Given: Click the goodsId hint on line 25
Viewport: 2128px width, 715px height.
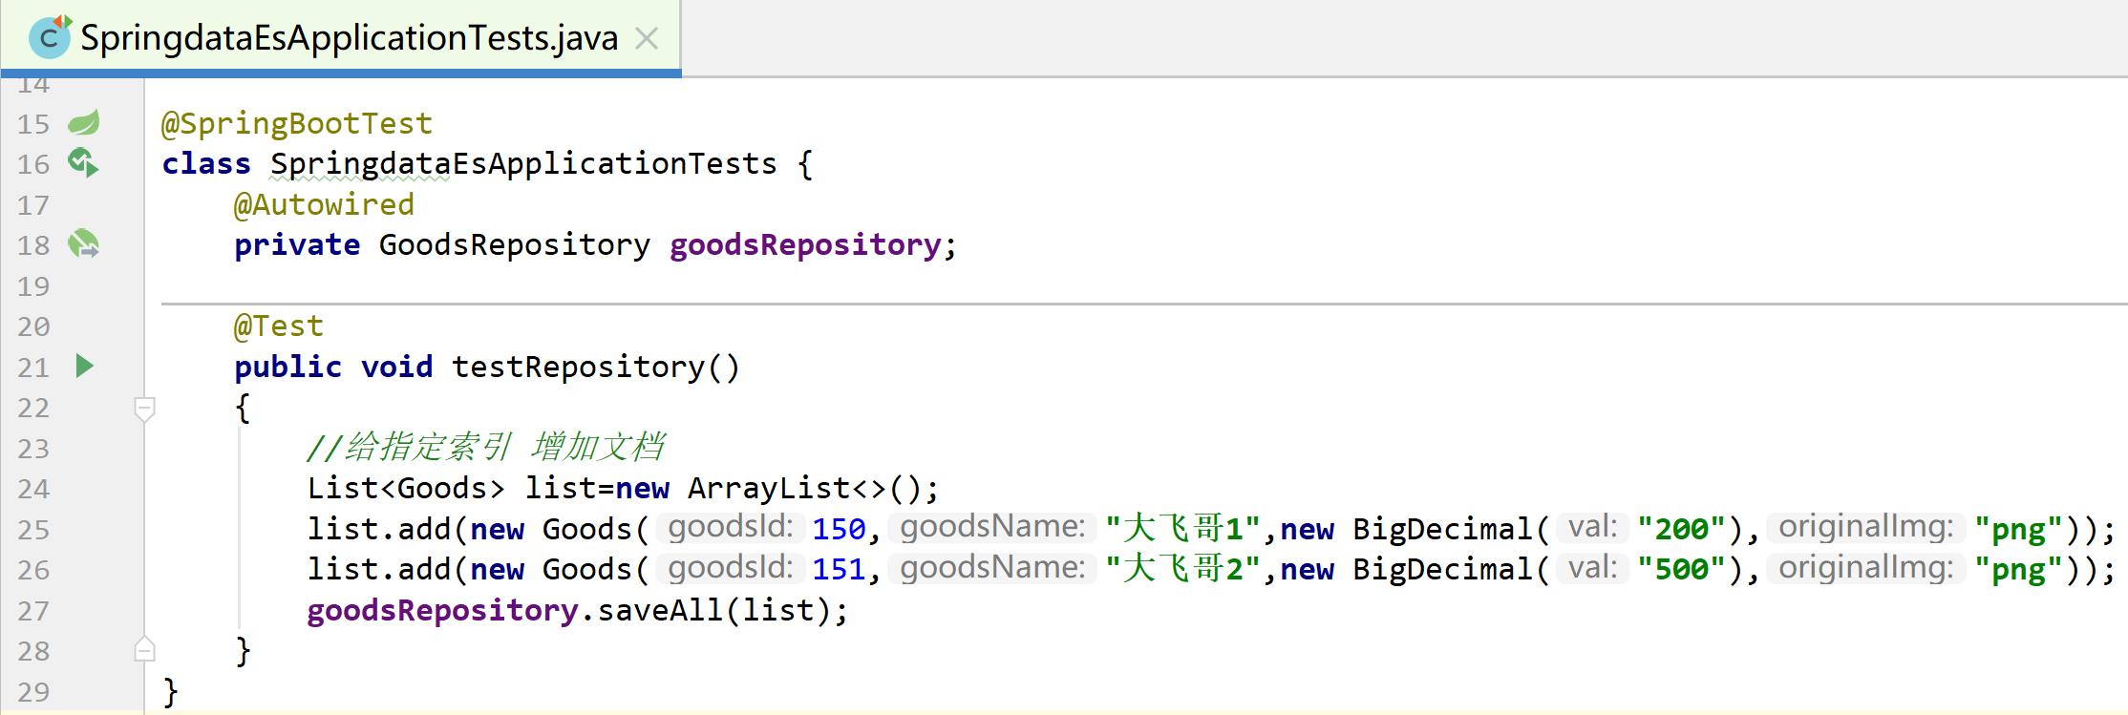Looking at the screenshot, I should coord(731,527).
